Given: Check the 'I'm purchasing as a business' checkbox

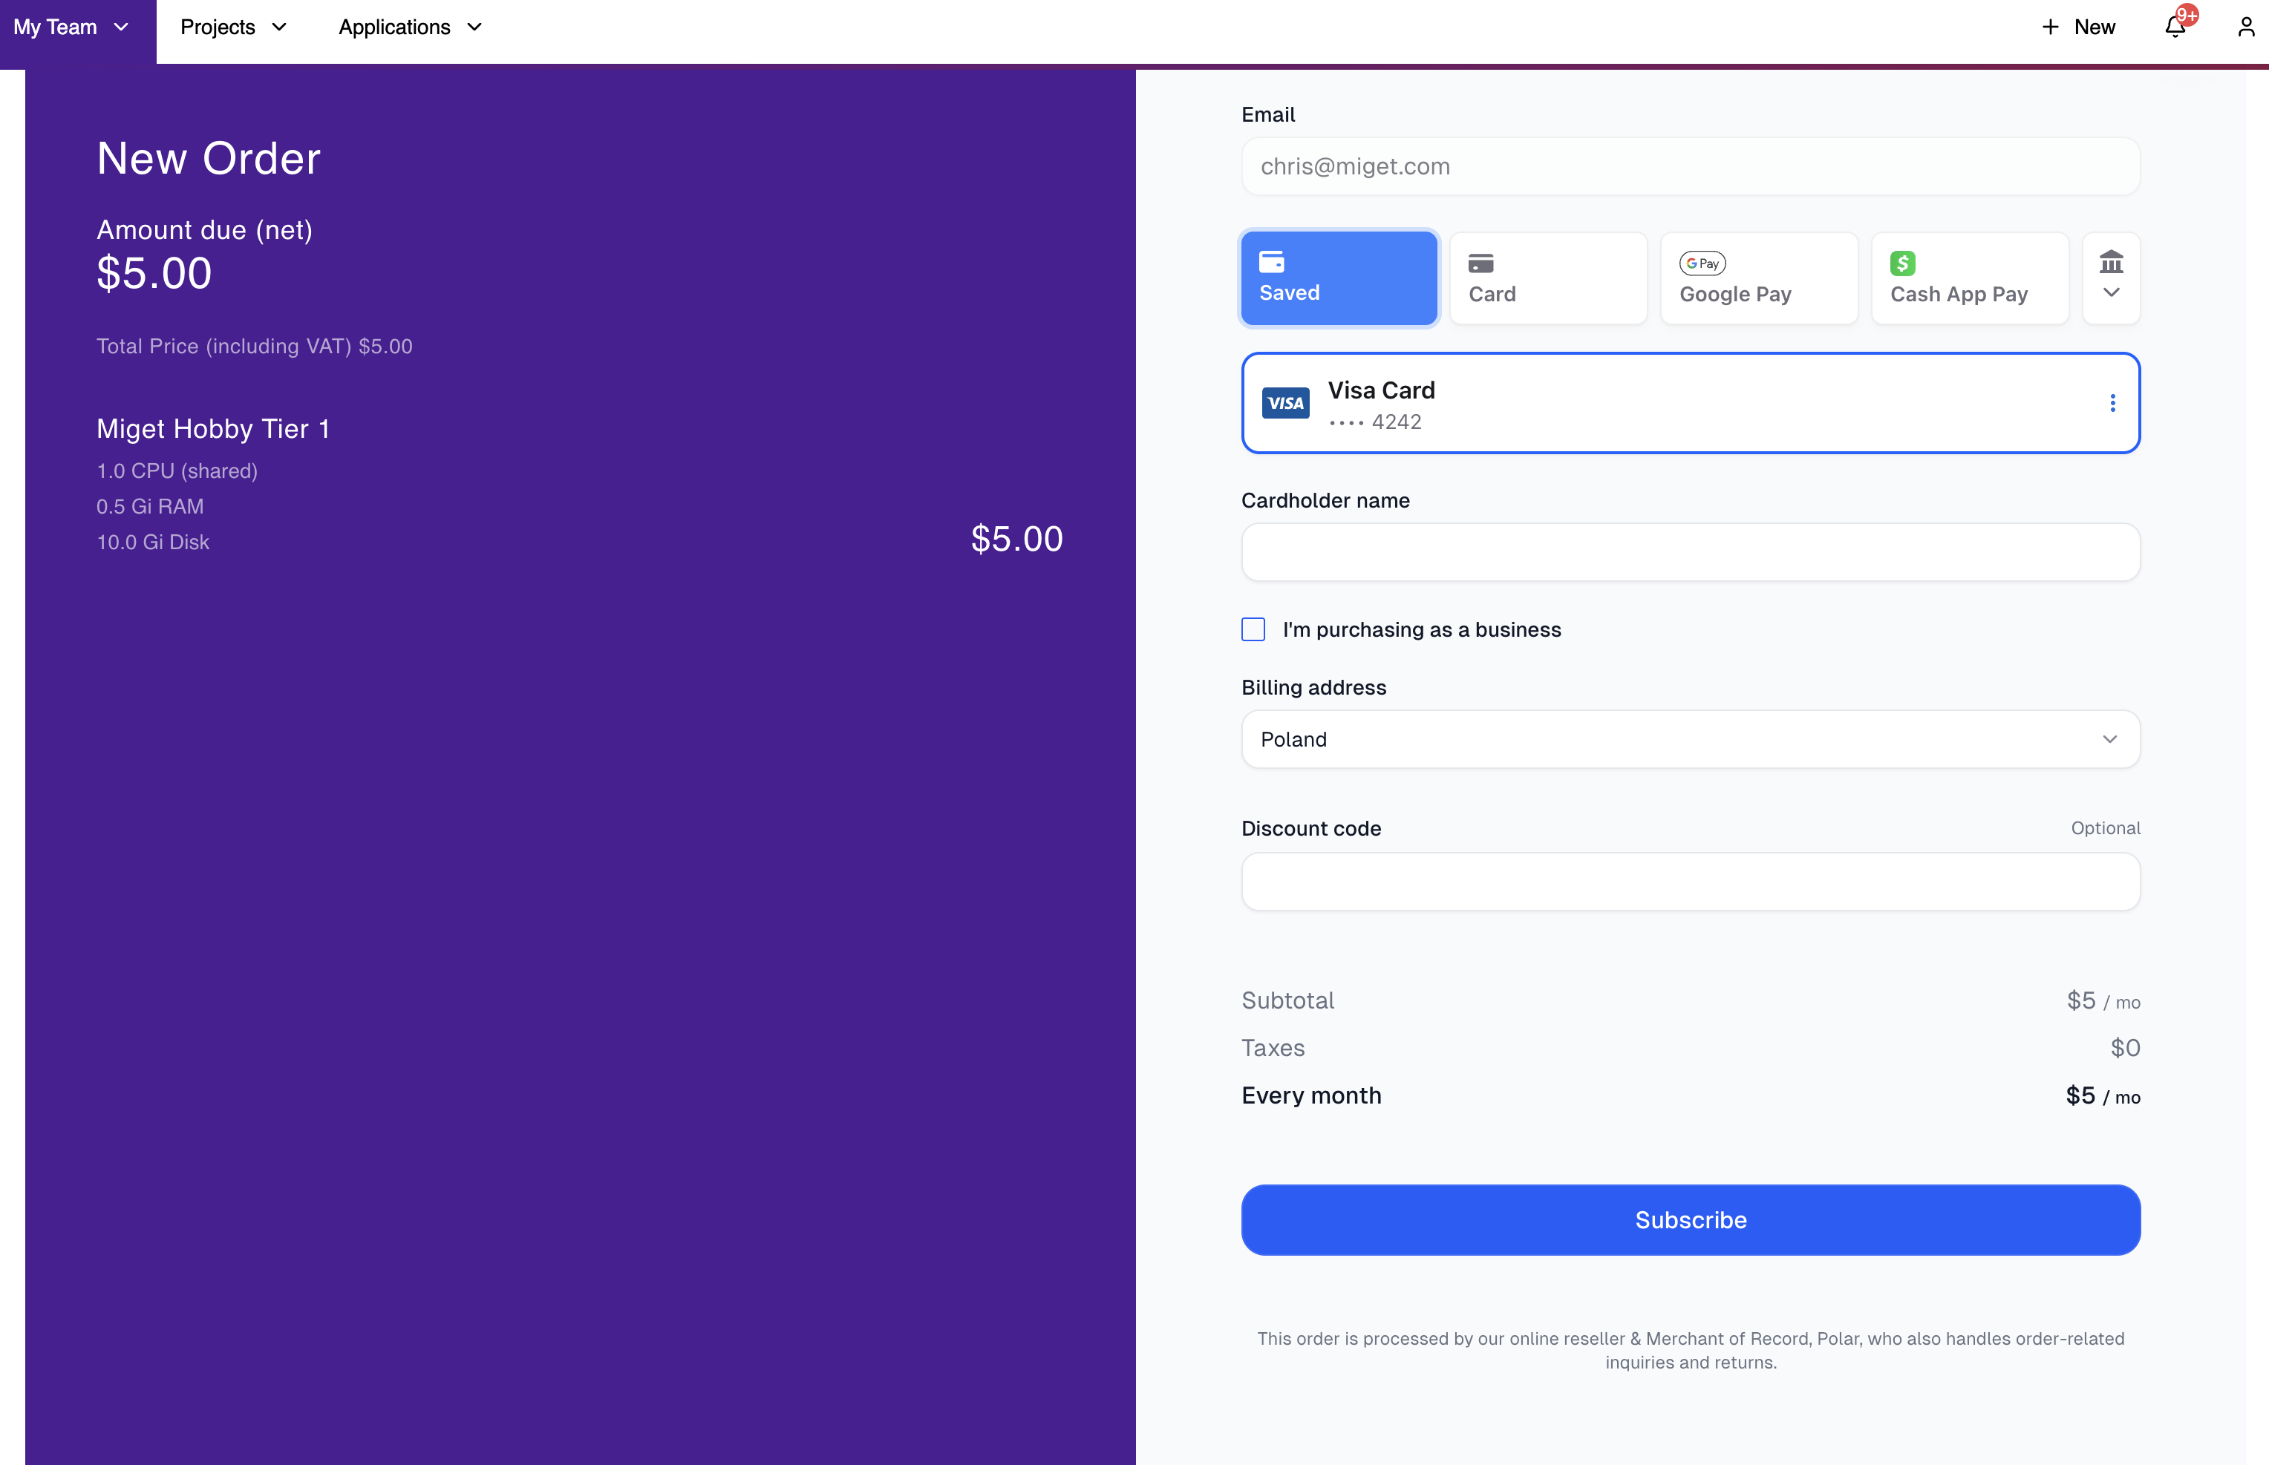Looking at the screenshot, I should coord(1253,629).
